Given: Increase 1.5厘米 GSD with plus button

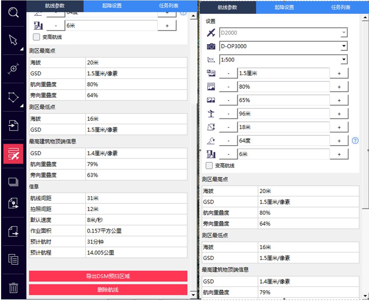Looking at the screenshot, I should (x=339, y=73).
